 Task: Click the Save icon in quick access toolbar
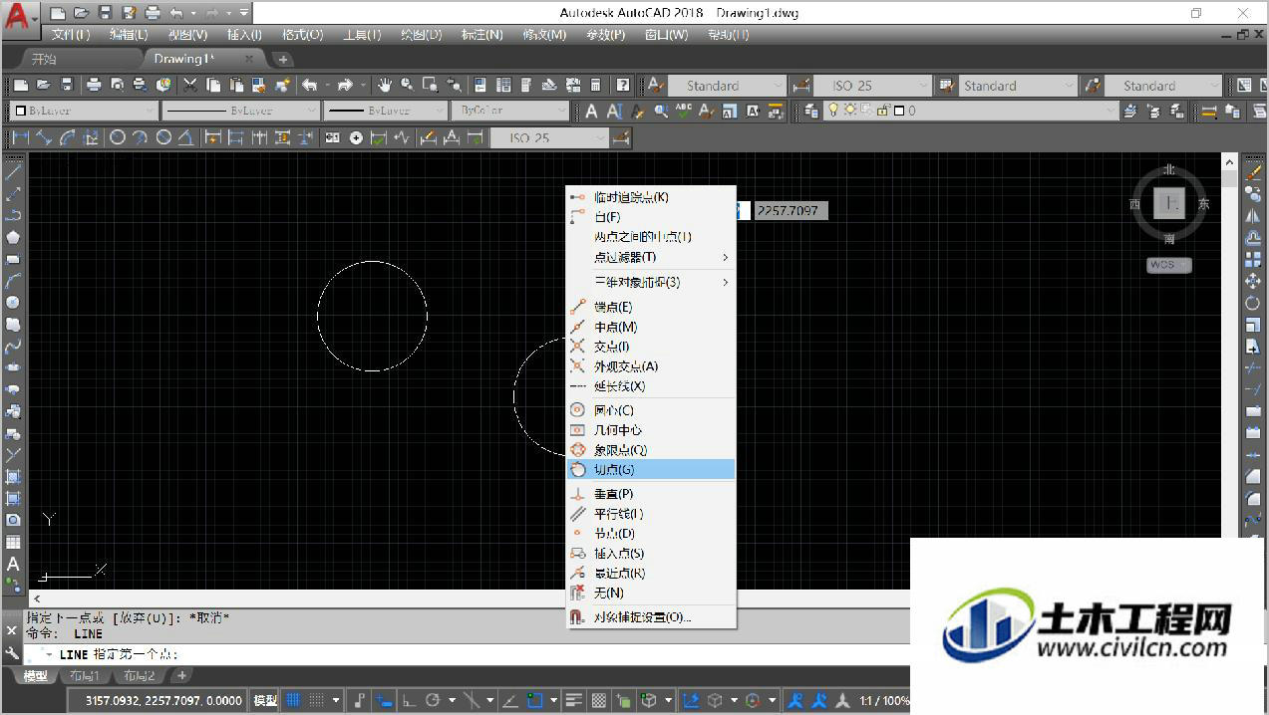[x=106, y=13]
